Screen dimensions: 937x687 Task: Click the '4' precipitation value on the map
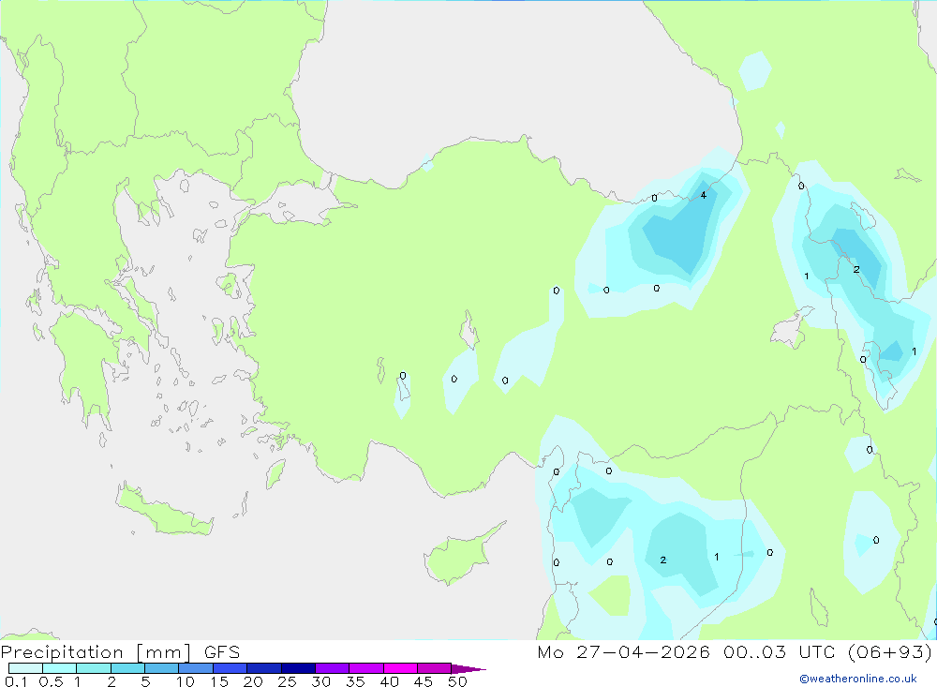click(x=704, y=195)
